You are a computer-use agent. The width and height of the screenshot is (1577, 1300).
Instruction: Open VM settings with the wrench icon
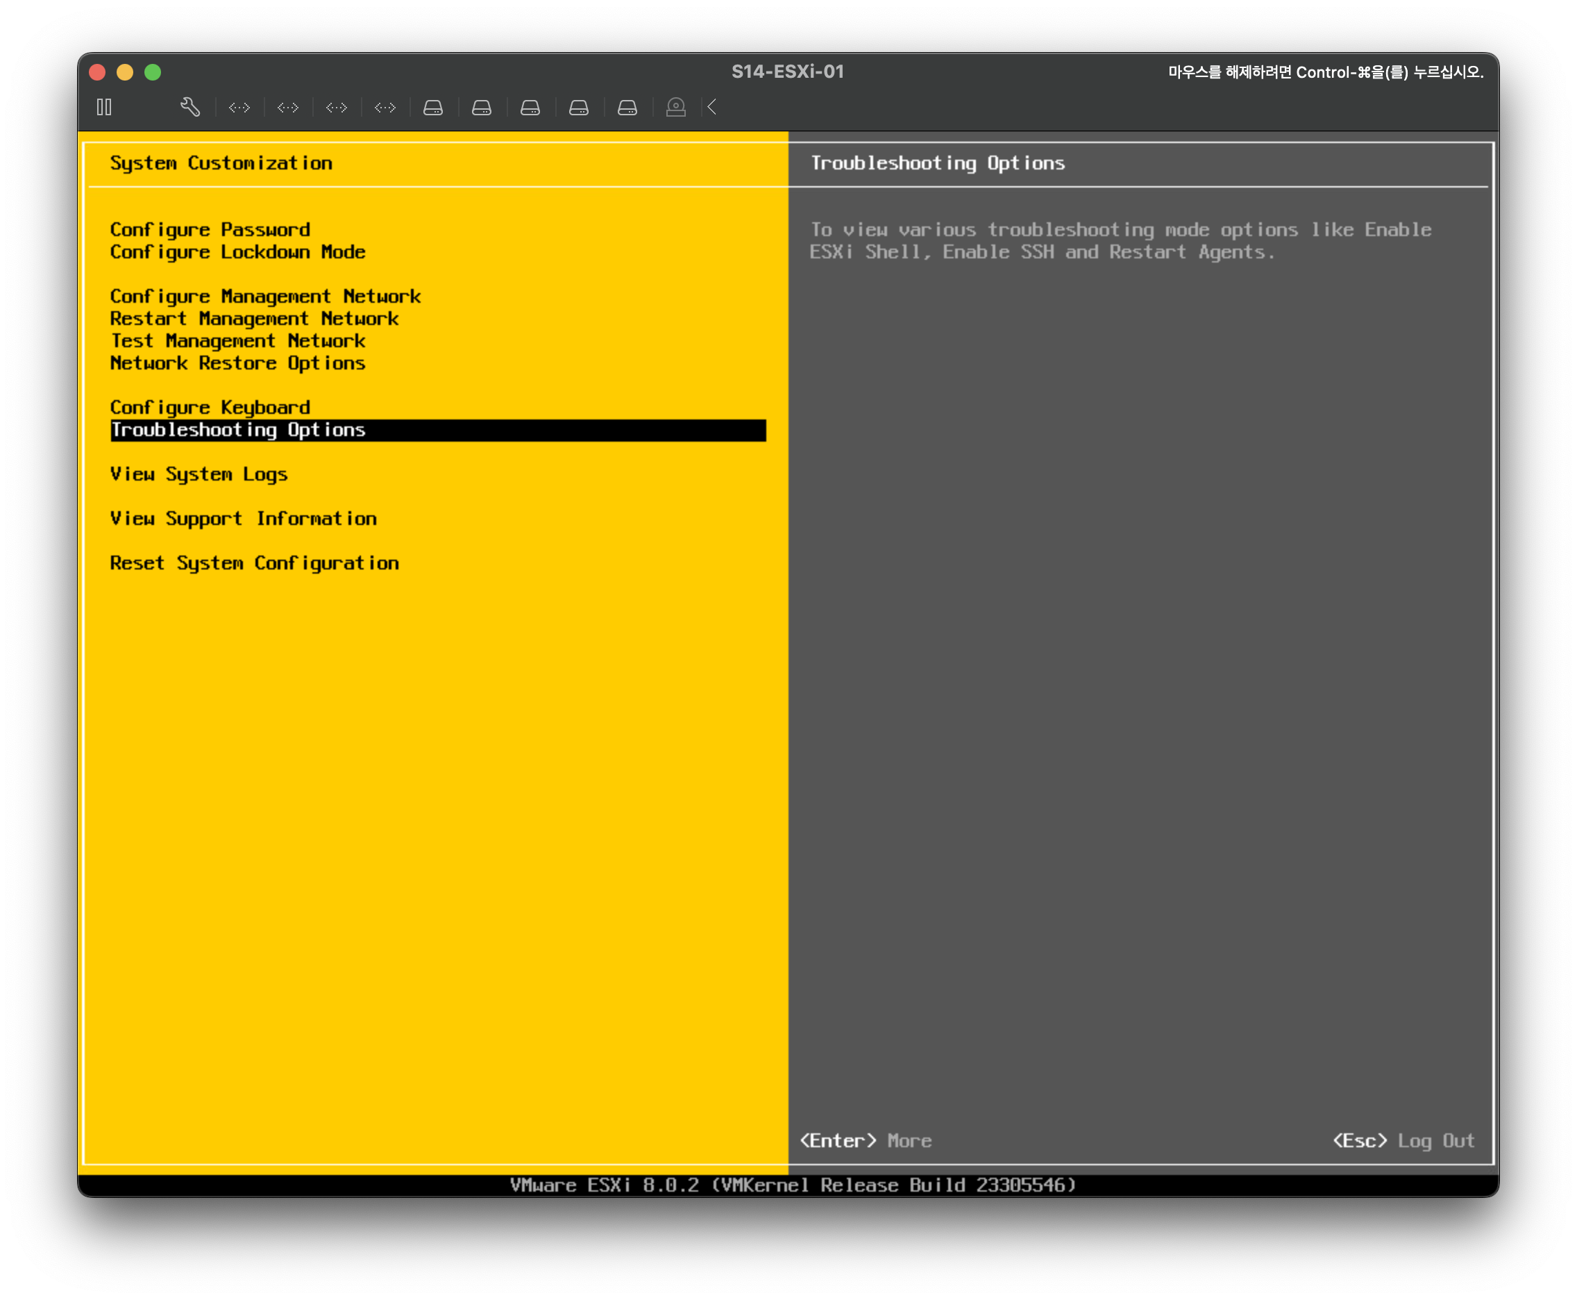click(190, 107)
